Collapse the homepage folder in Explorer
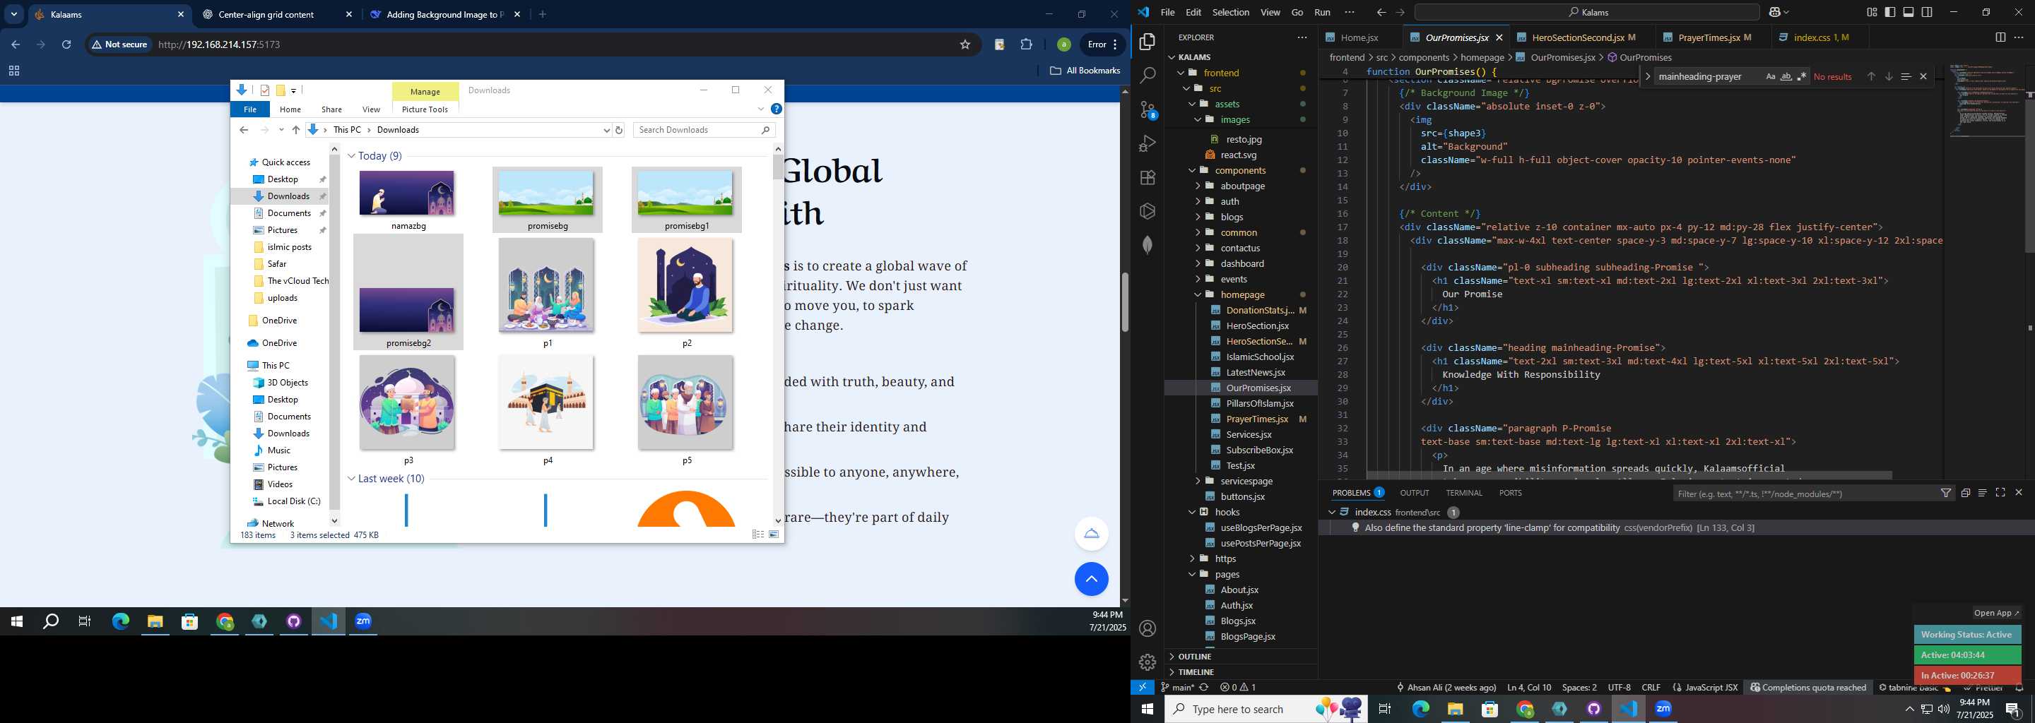2035x723 pixels. click(x=1198, y=294)
